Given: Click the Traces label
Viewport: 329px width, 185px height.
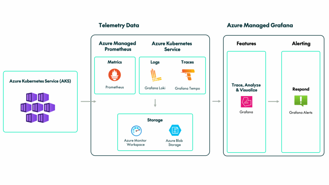Looking at the screenshot, I should point(187,62).
